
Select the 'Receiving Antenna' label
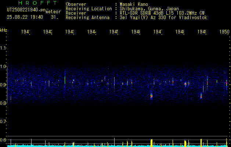pos(88,18)
